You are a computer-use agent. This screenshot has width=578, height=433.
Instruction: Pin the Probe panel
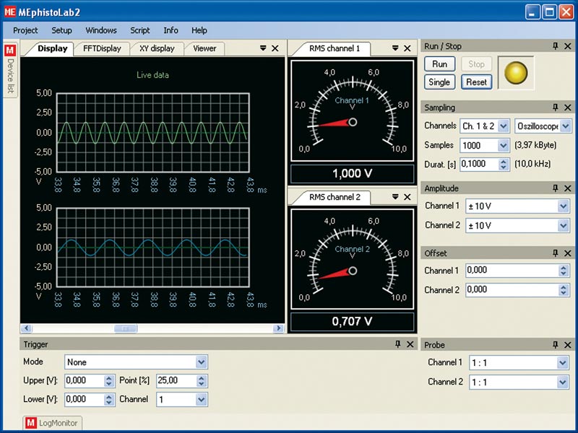point(556,345)
